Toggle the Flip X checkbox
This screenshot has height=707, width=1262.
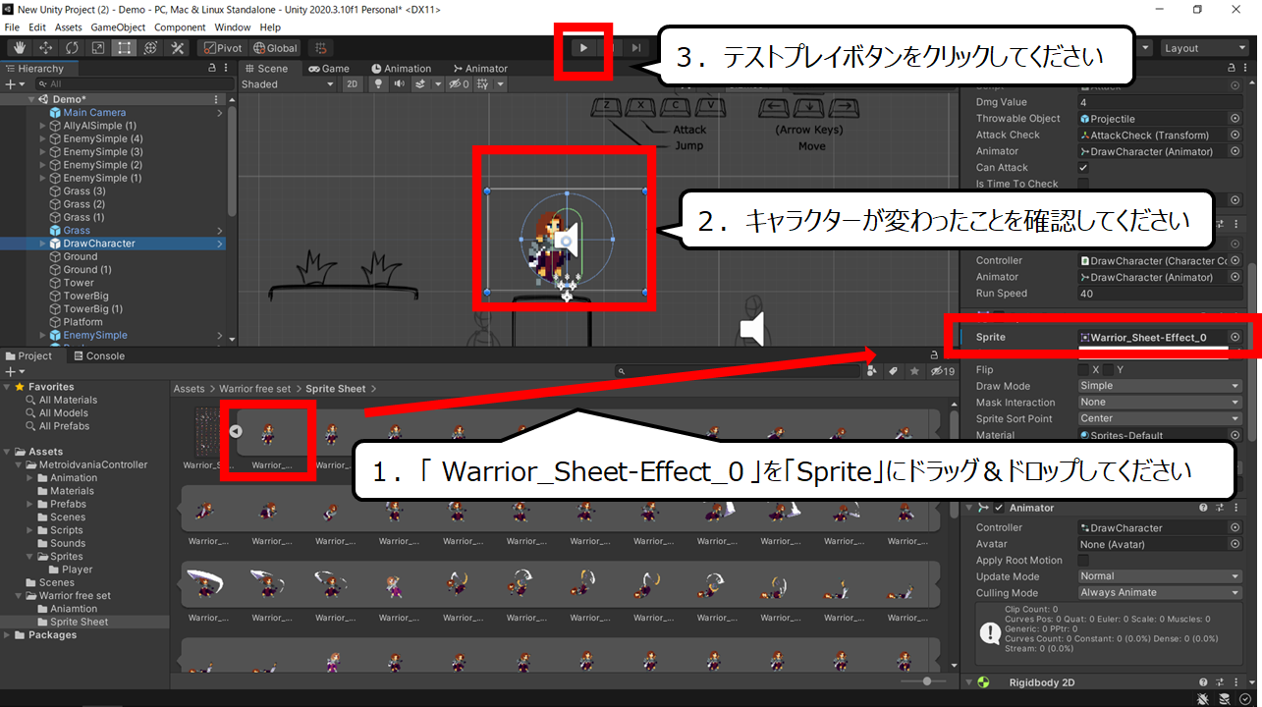(1083, 370)
